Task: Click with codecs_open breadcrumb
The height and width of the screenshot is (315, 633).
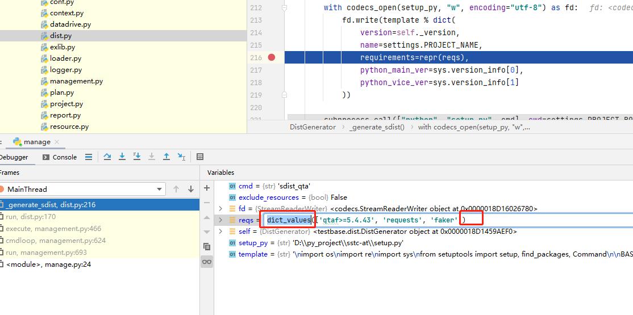Action: (474, 127)
